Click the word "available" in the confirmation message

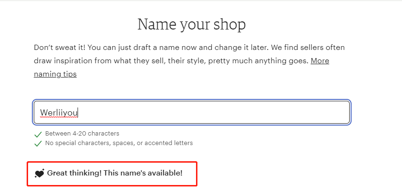tap(164, 173)
